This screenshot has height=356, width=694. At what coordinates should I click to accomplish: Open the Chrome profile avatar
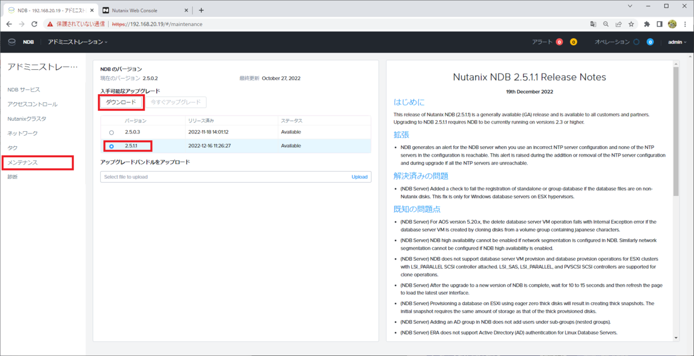[x=672, y=24]
